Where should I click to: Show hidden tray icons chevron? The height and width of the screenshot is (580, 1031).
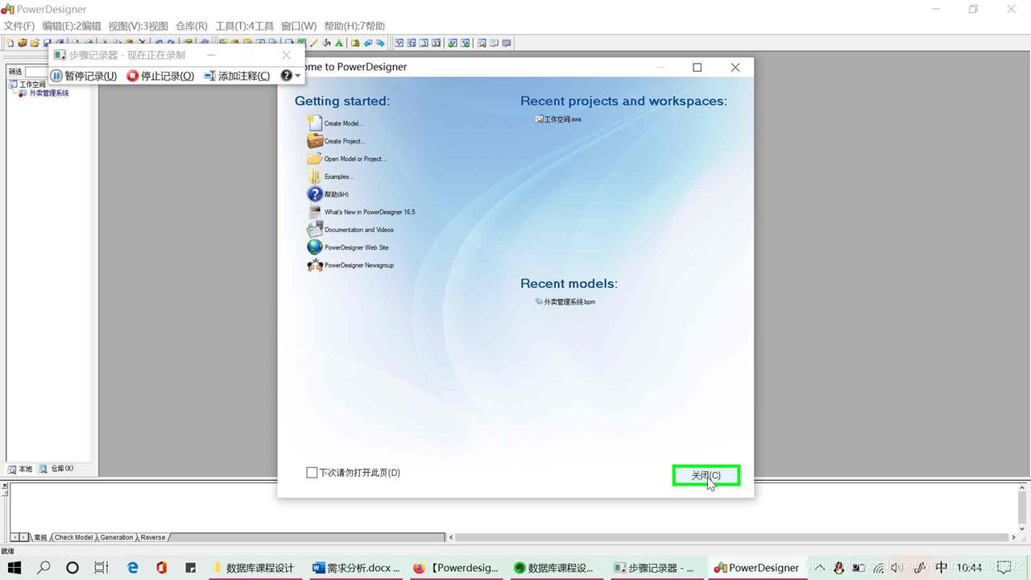[819, 568]
